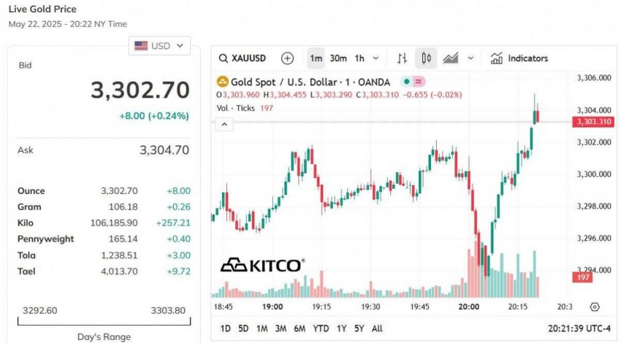
Task: Collapse the chart legend arrow
Action: coord(224,124)
